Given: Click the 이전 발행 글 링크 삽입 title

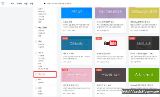Looking at the screenshot, I should (71, 85).
